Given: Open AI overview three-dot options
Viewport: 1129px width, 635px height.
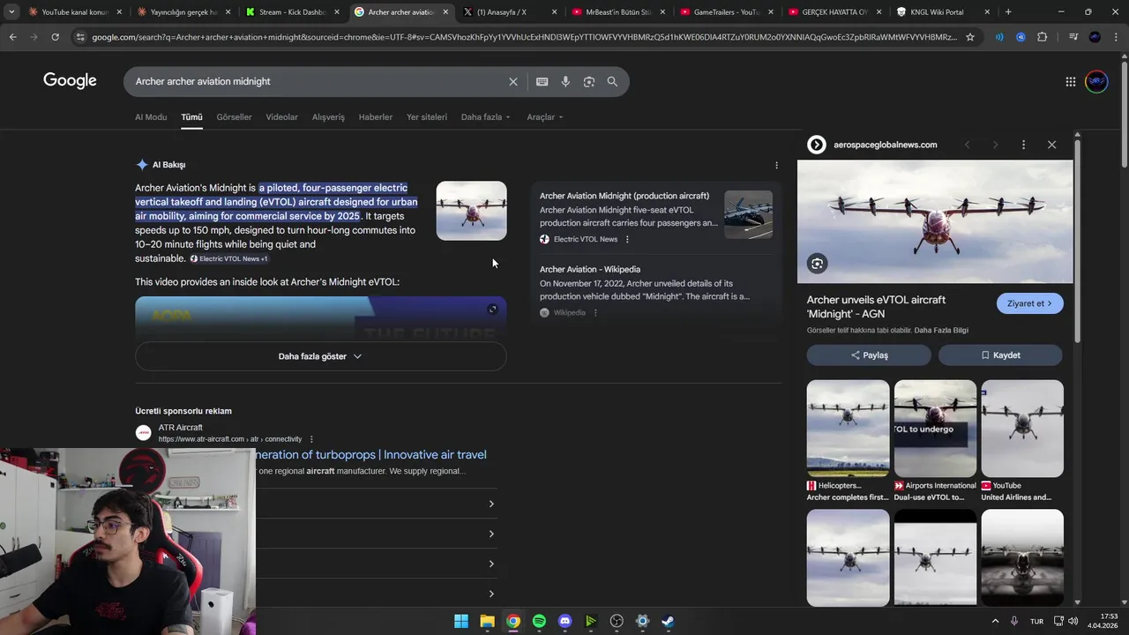Looking at the screenshot, I should pyautogui.click(x=776, y=165).
